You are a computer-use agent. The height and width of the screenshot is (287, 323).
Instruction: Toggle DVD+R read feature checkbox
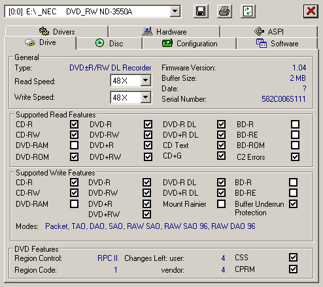(148, 145)
